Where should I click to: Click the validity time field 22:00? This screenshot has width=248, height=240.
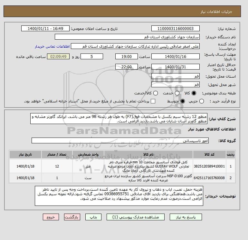pos(127,67)
